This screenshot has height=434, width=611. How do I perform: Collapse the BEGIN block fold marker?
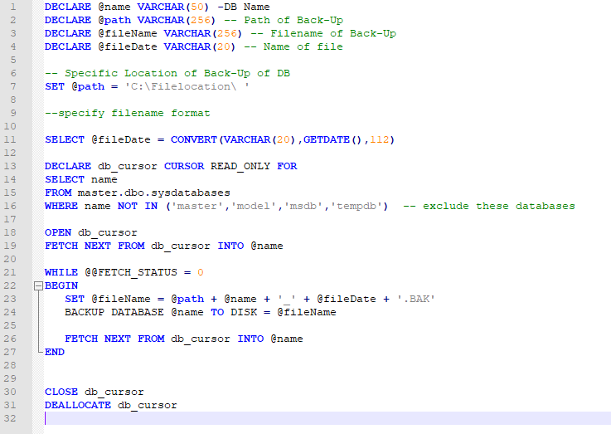pyautogui.click(x=38, y=285)
